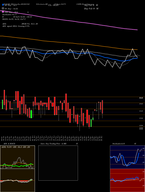Select the '50 Day = 14.52' legend text
The image size is (145, 192).
(x=11, y=9)
